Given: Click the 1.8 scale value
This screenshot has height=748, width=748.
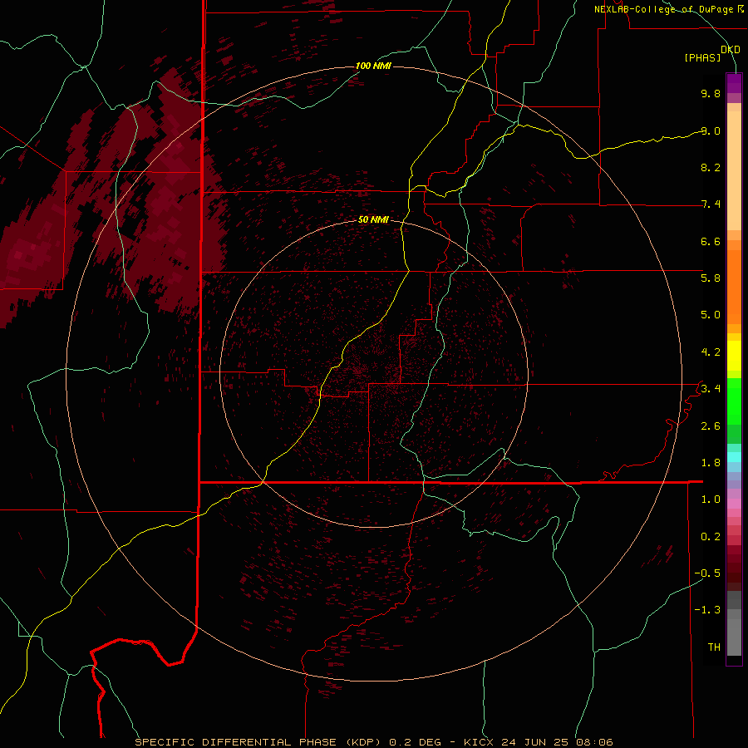Looking at the screenshot, I should tap(711, 463).
